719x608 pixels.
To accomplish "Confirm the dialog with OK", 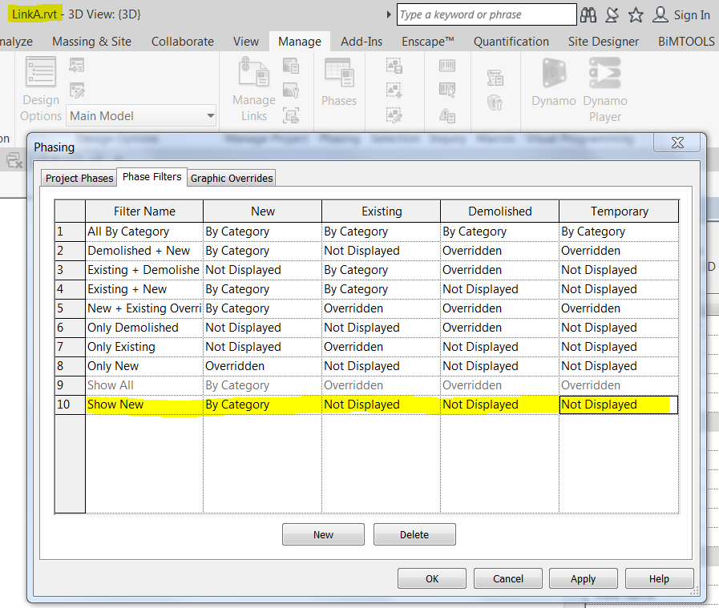I will (x=432, y=578).
